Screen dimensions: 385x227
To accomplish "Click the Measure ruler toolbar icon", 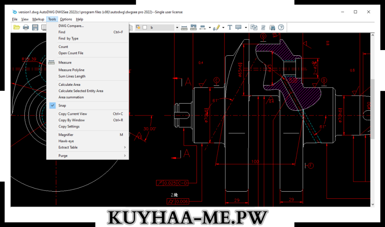I will (184, 28).
